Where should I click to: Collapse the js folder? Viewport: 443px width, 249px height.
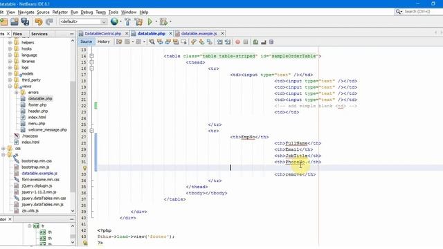3,155
